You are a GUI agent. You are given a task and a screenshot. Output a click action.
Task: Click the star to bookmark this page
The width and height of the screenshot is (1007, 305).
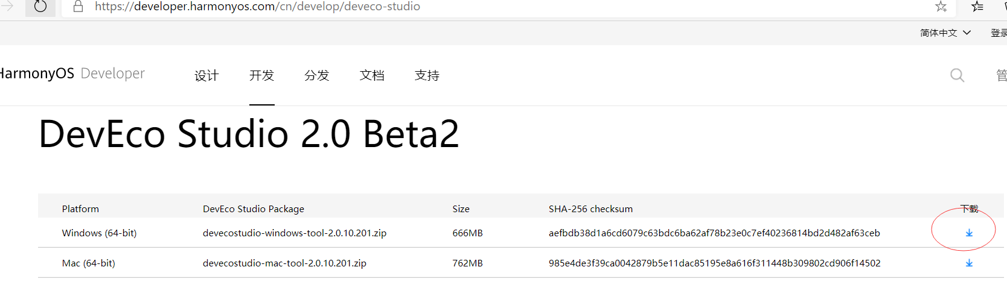941,7
